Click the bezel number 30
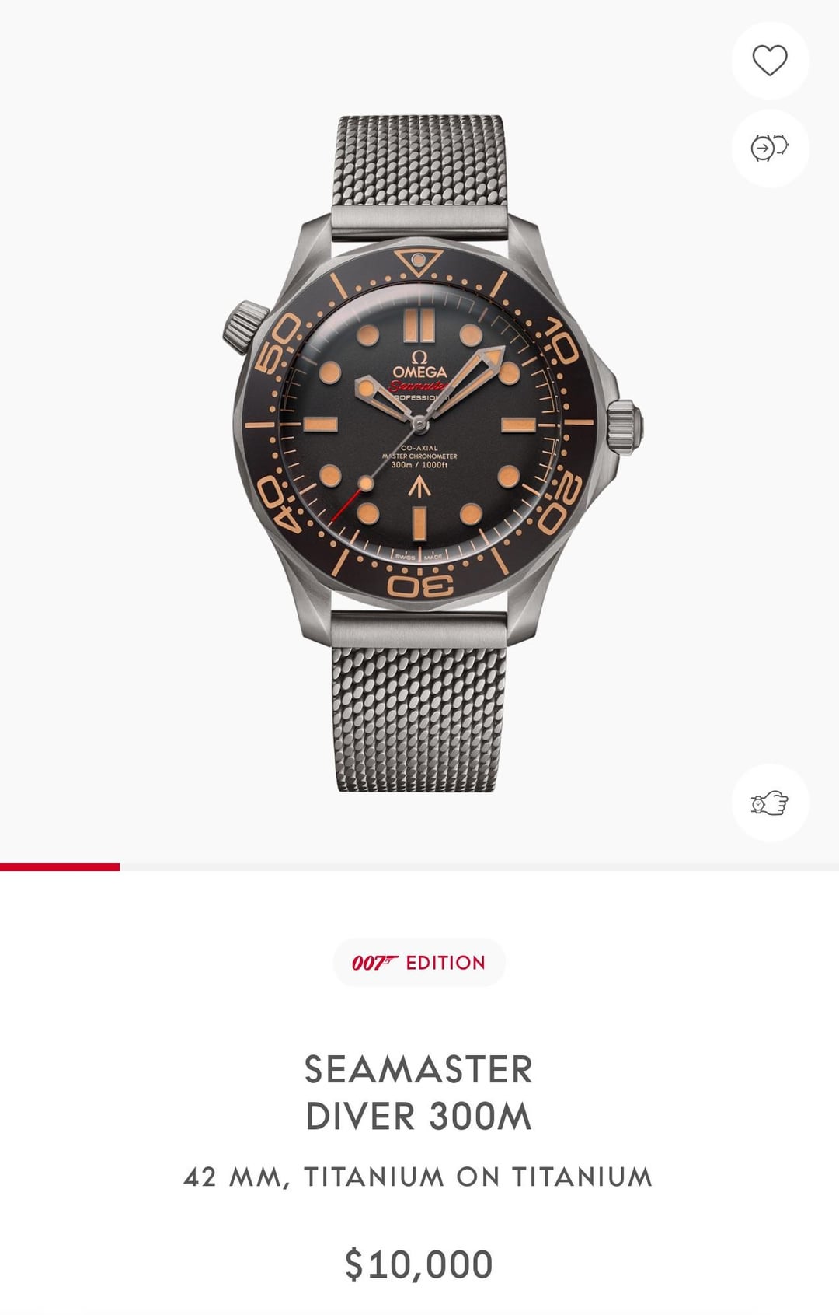The width and height of the screenshot is (839, 1315). click(420, 585)
